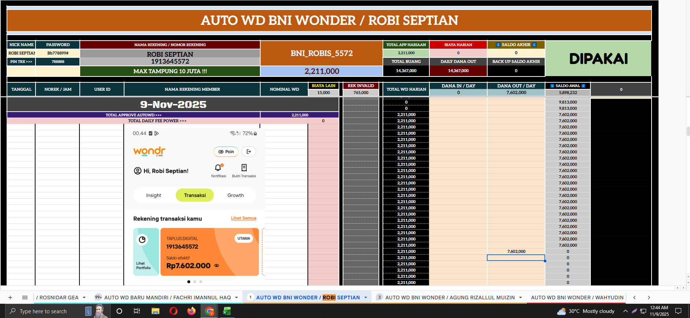The height and width of the screenshot is (318, 690).
Task: Open the clock showing 12:44 AM
Action: coord(659,311)
